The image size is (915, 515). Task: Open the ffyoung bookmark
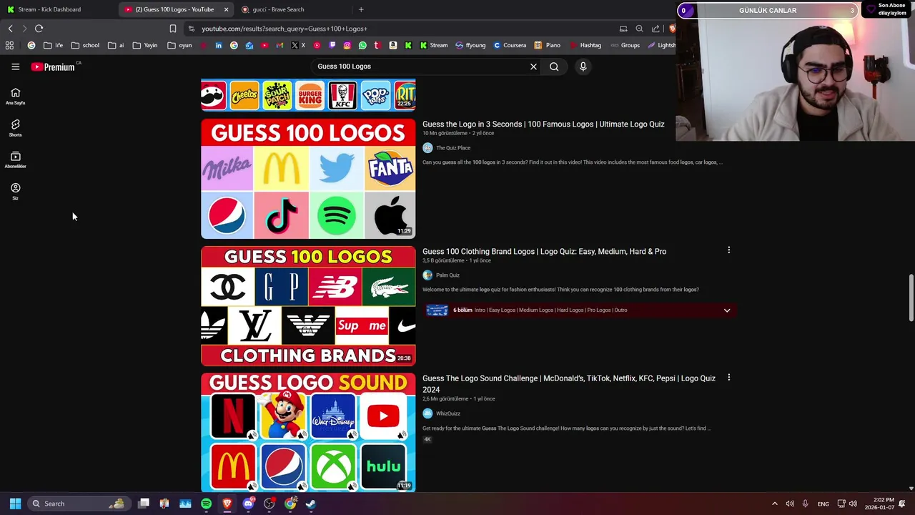coord(470,45)
